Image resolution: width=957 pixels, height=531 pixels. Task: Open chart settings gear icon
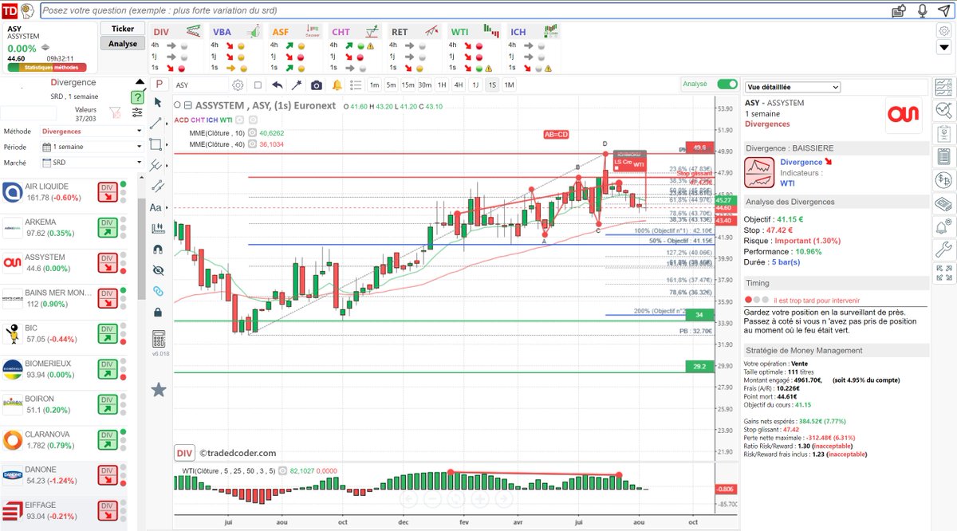click(238, 85)
